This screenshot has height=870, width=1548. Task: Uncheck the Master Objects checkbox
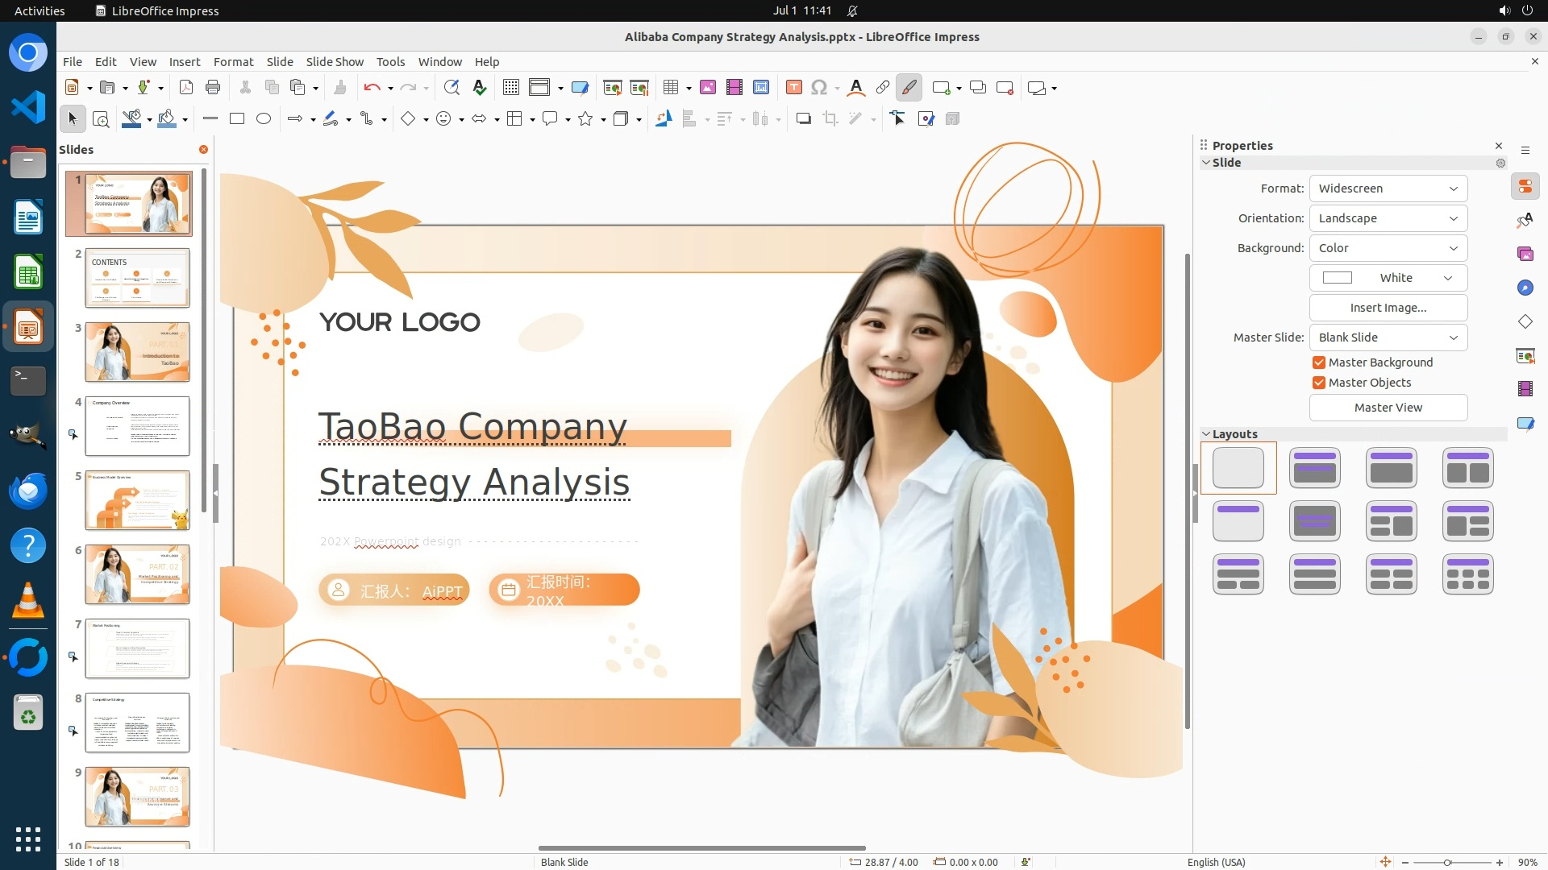click(1319, 383)
